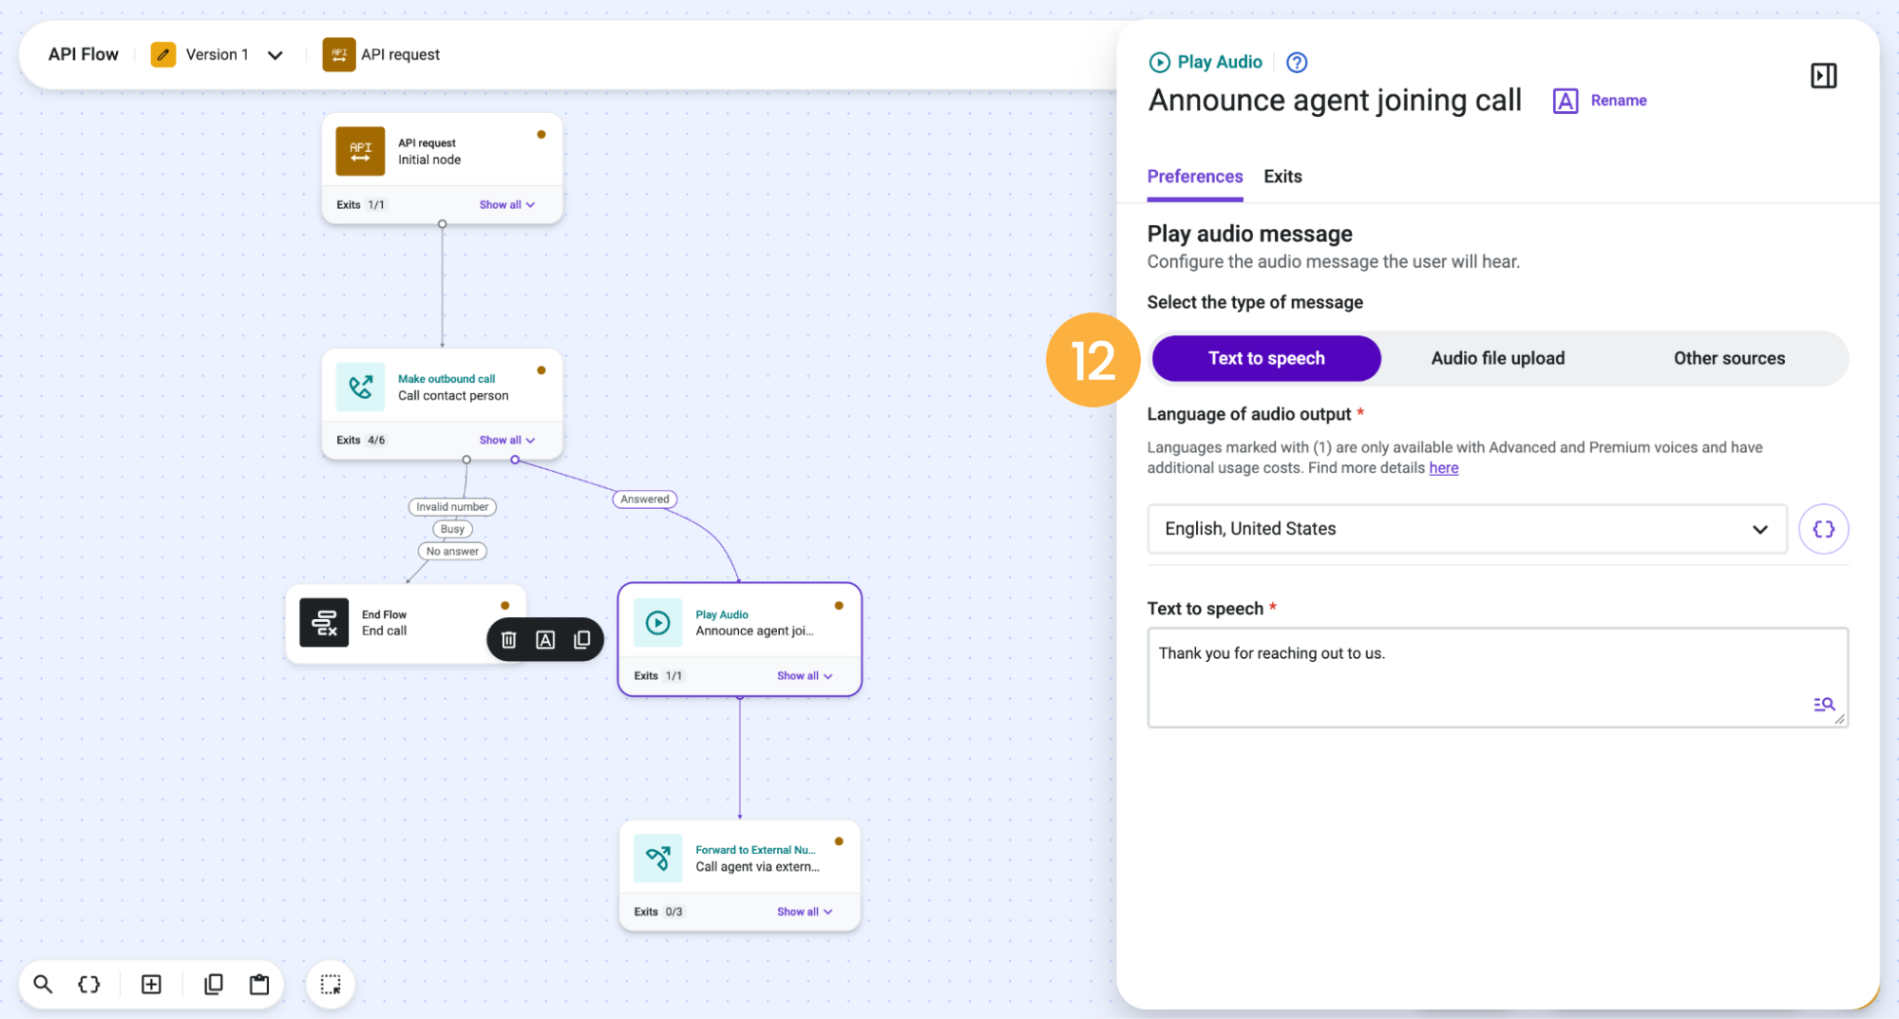Click the add node plus icon
Viewport: 1899px width, 1019px height.
coord(151,984)
